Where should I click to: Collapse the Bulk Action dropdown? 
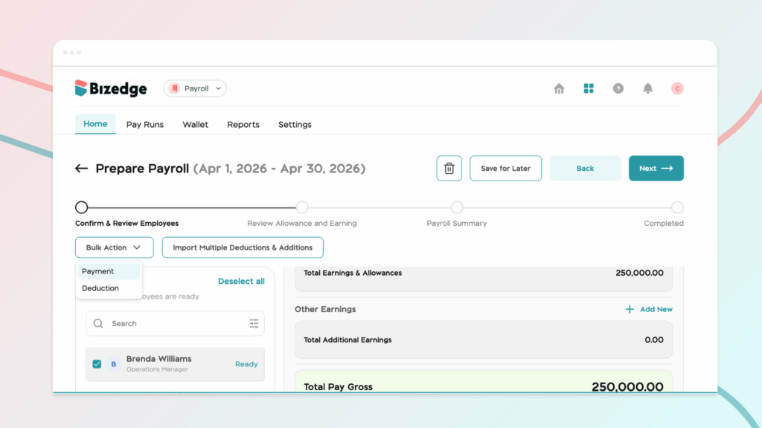pos(114,247)
